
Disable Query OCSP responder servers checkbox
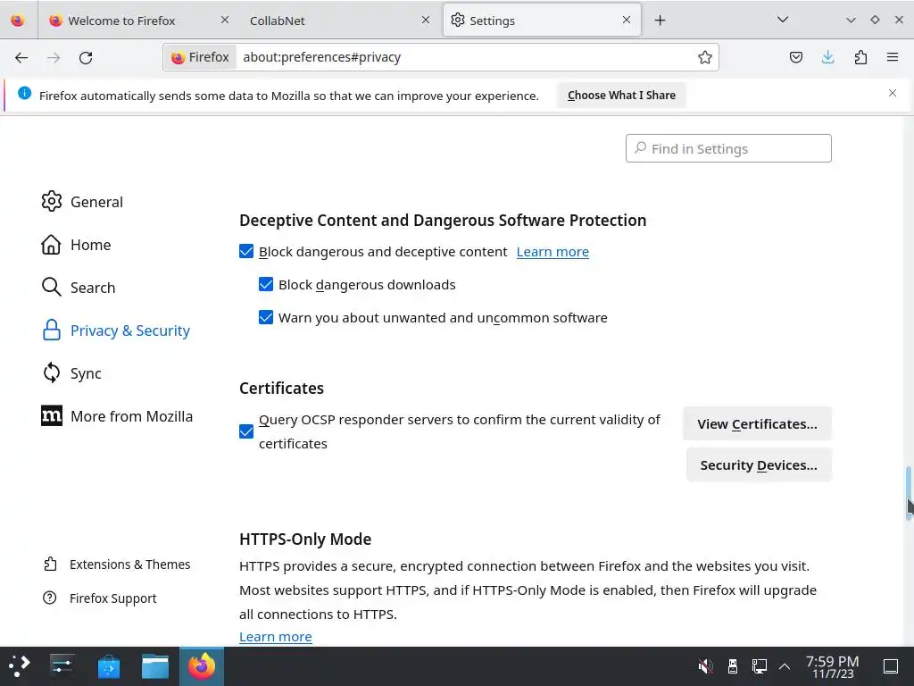246,432
